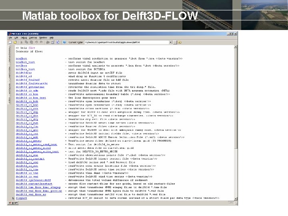Open the dispack link
This screenshot has width=288, height=216.
click(21, 198)
